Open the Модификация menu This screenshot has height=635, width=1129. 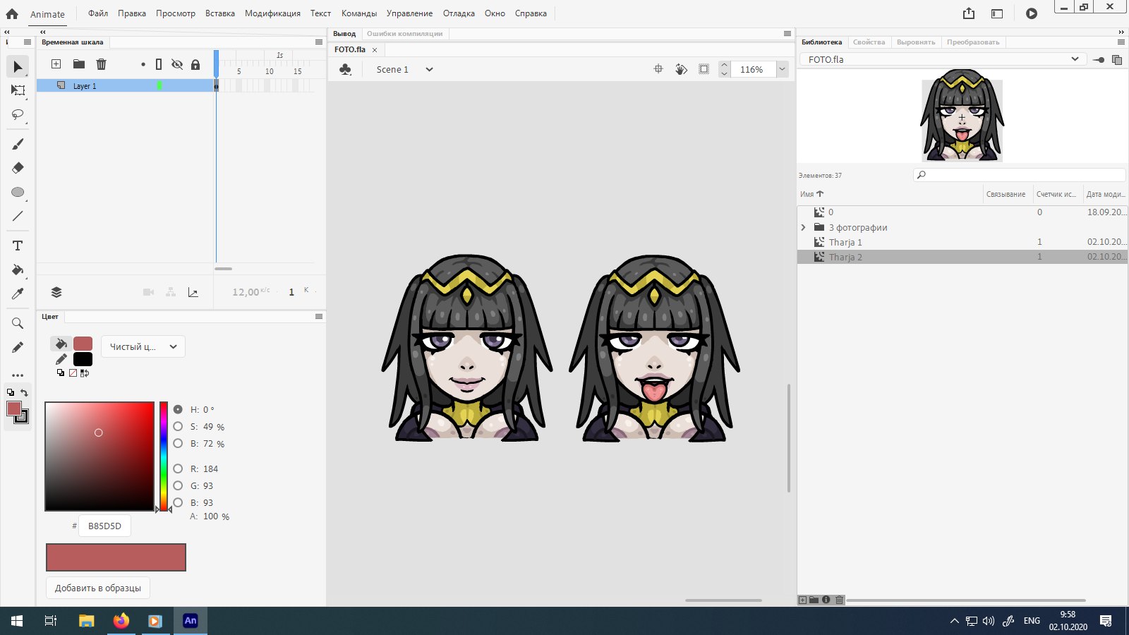click(272, 13)
